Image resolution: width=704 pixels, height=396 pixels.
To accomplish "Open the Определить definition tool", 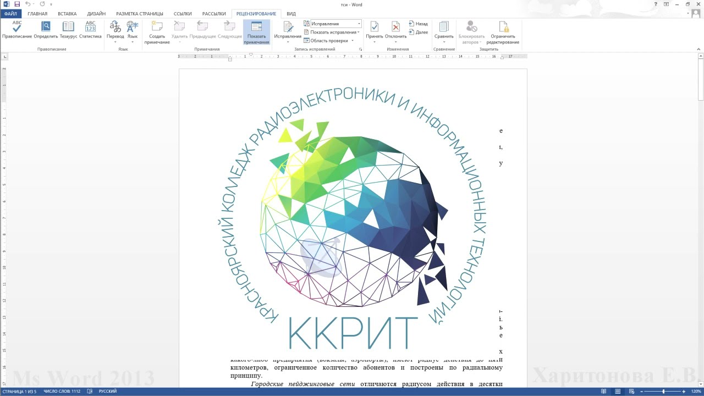I will coord(46,30).
